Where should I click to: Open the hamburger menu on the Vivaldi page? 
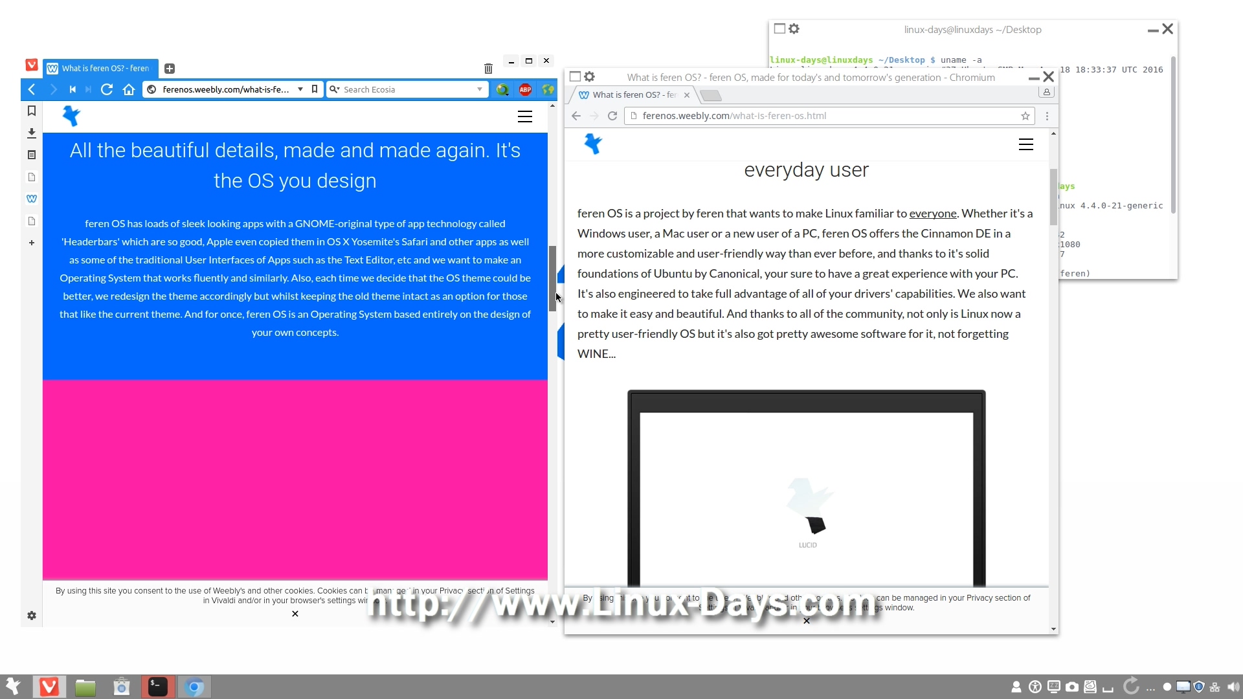click(x=525, y=116)
